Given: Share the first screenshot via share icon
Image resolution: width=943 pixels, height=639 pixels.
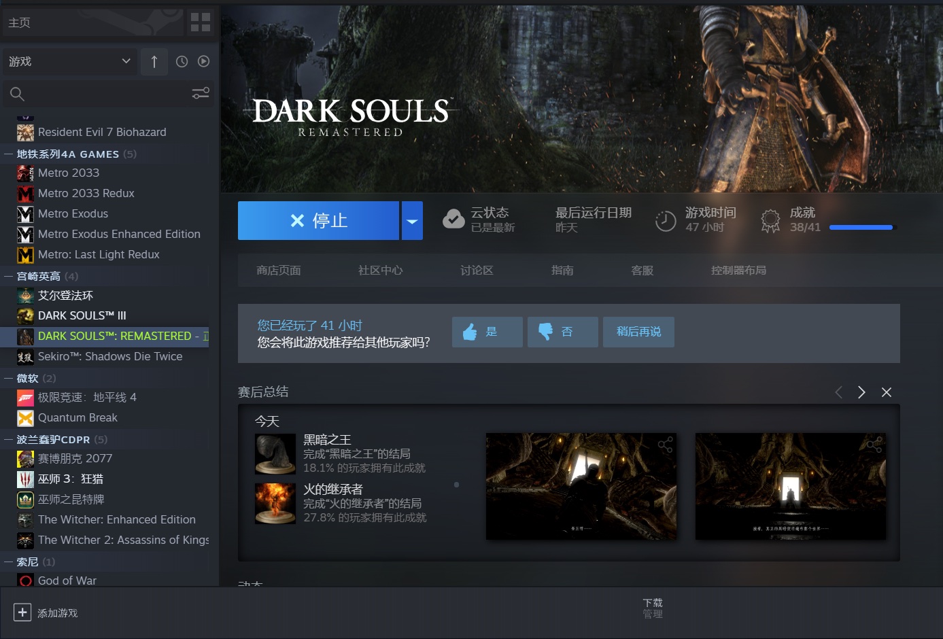Looking at the screenshot, I should point(665,445).
